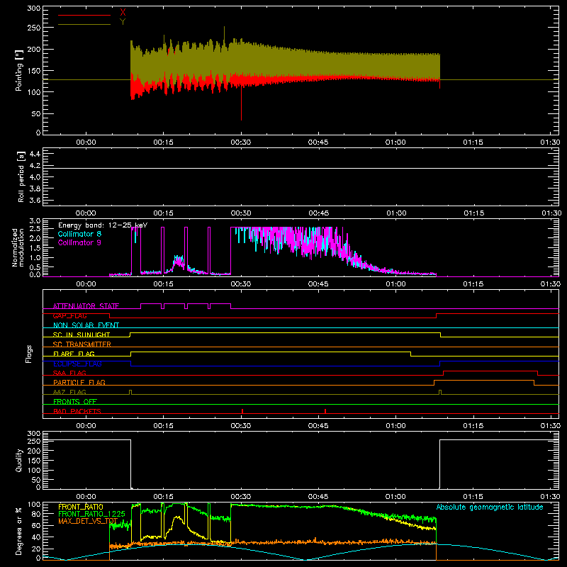Click the 00:45 tick label under modulation plot
567x567 pixels.
318,284
